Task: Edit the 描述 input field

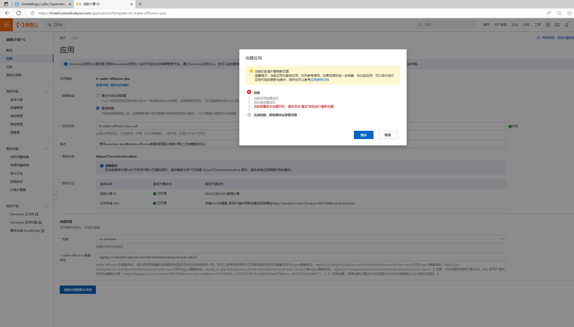Action: tap(301, 144)
